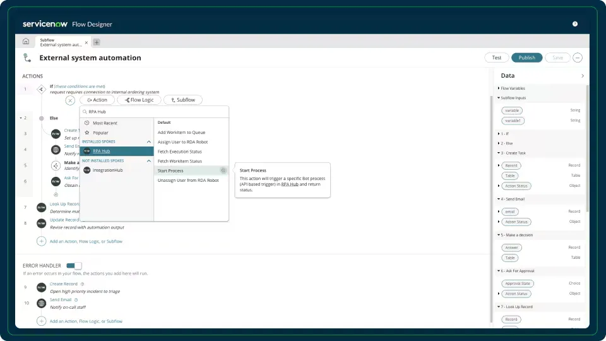The image size is (606, 341).
Task: Collapse the Not Installed Spokes section
Action: pos(149,161)
